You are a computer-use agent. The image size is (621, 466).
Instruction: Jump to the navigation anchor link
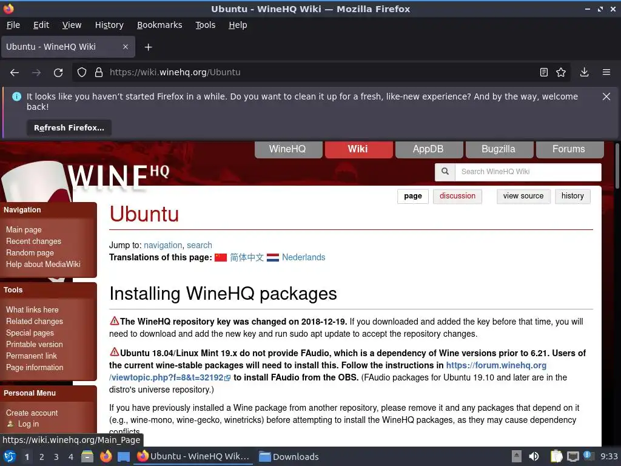click(163, 245)
